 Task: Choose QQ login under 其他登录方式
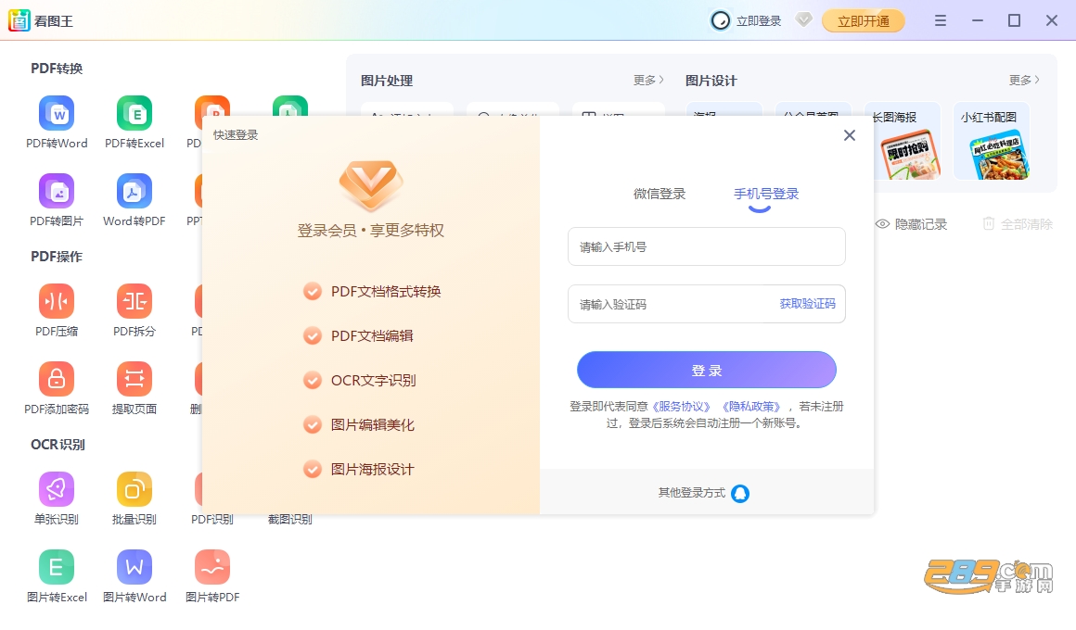(x=740, y=494)
